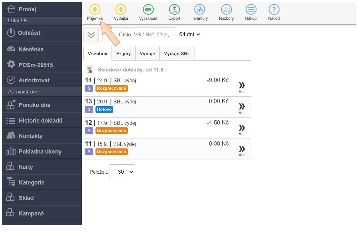Click the Vytisknout printer icon

pos(148,10)
